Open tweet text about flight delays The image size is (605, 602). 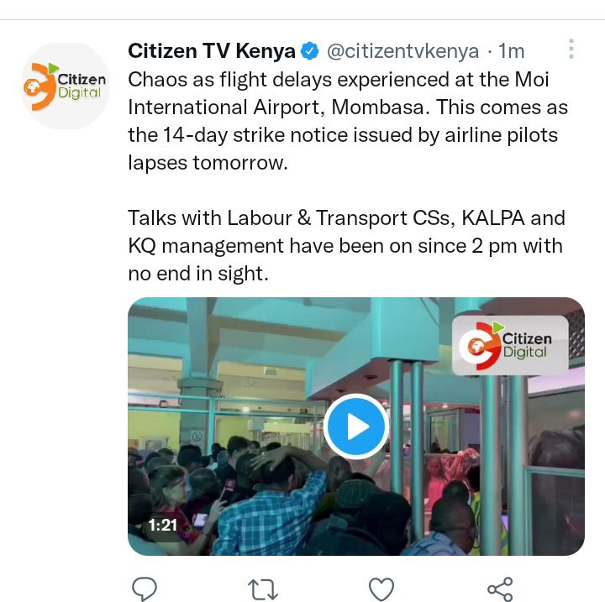coord(348,121)
